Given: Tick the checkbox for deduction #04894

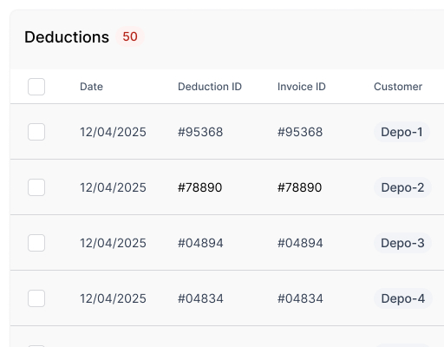Looking at the screenshot, I should tap(36, 243).
